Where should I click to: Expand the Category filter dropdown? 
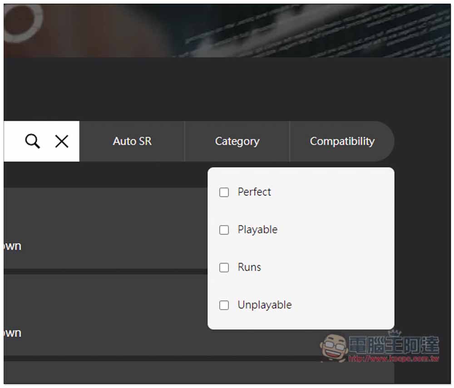point(237,141)
